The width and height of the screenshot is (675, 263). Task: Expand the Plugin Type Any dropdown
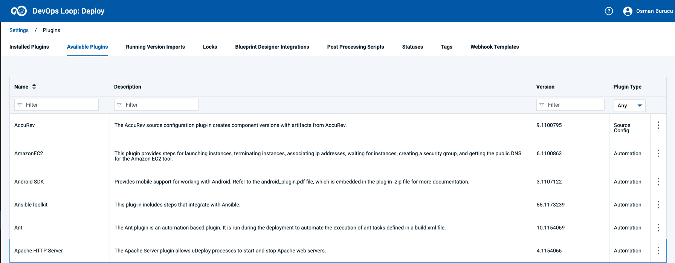click(x=629, y=106)
